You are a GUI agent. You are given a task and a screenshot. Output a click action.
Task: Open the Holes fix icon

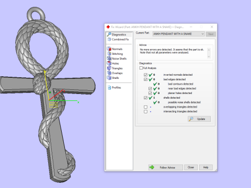click(x=109, y=63)
